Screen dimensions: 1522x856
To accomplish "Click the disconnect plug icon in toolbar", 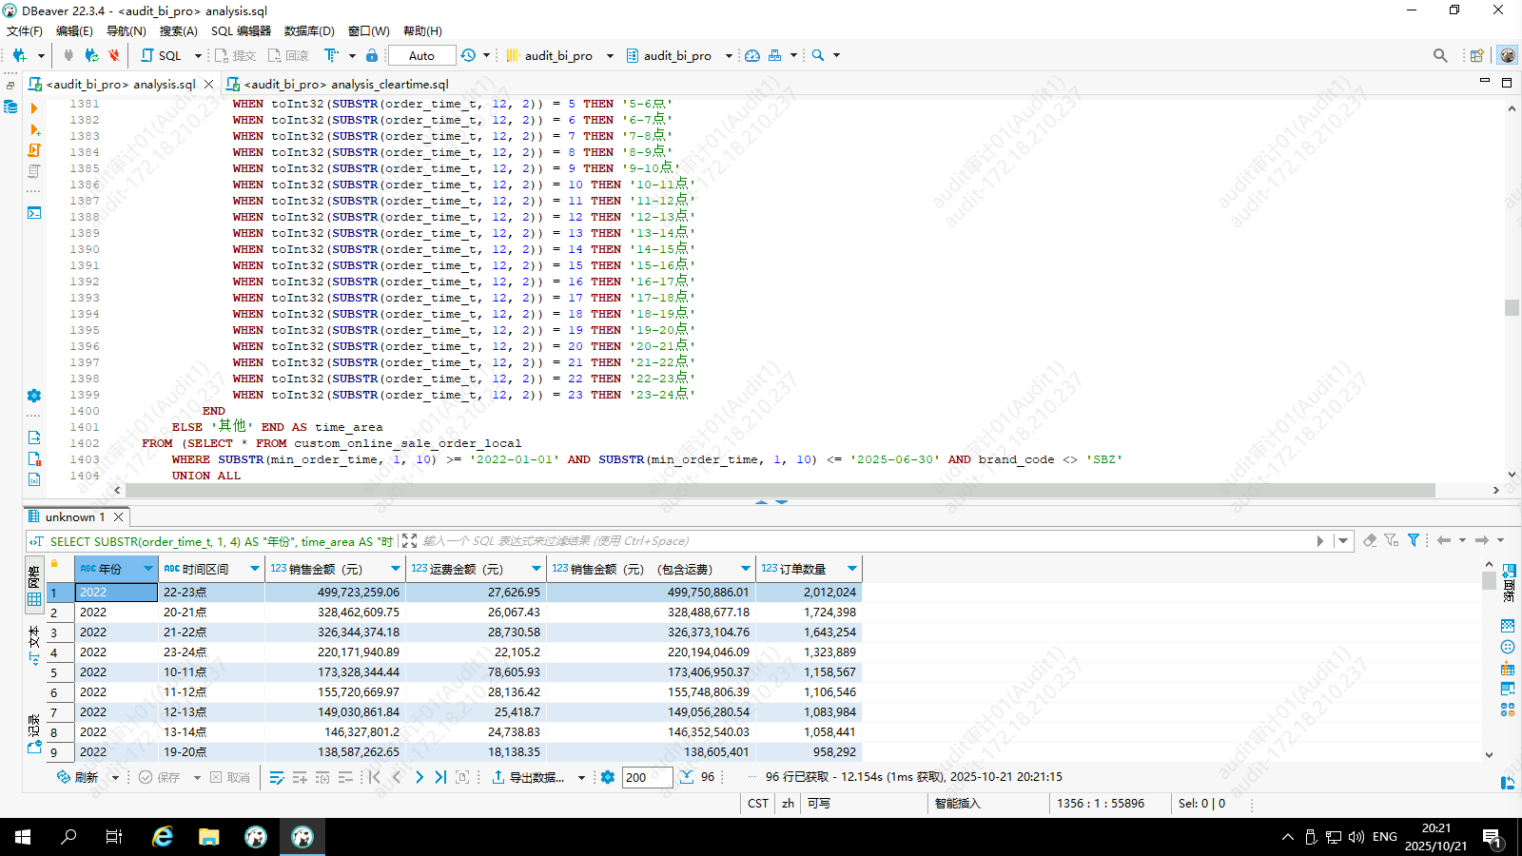I will click(x=114, y=55).
